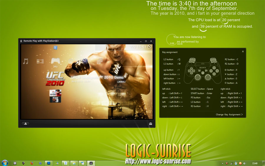Select the game thumbnail above Skate 3
This screenshot has width=265, height=166.
(55, 93)
